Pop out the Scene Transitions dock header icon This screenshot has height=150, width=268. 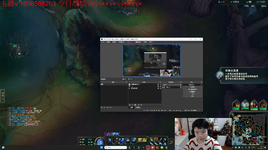(x=181, y=82)
